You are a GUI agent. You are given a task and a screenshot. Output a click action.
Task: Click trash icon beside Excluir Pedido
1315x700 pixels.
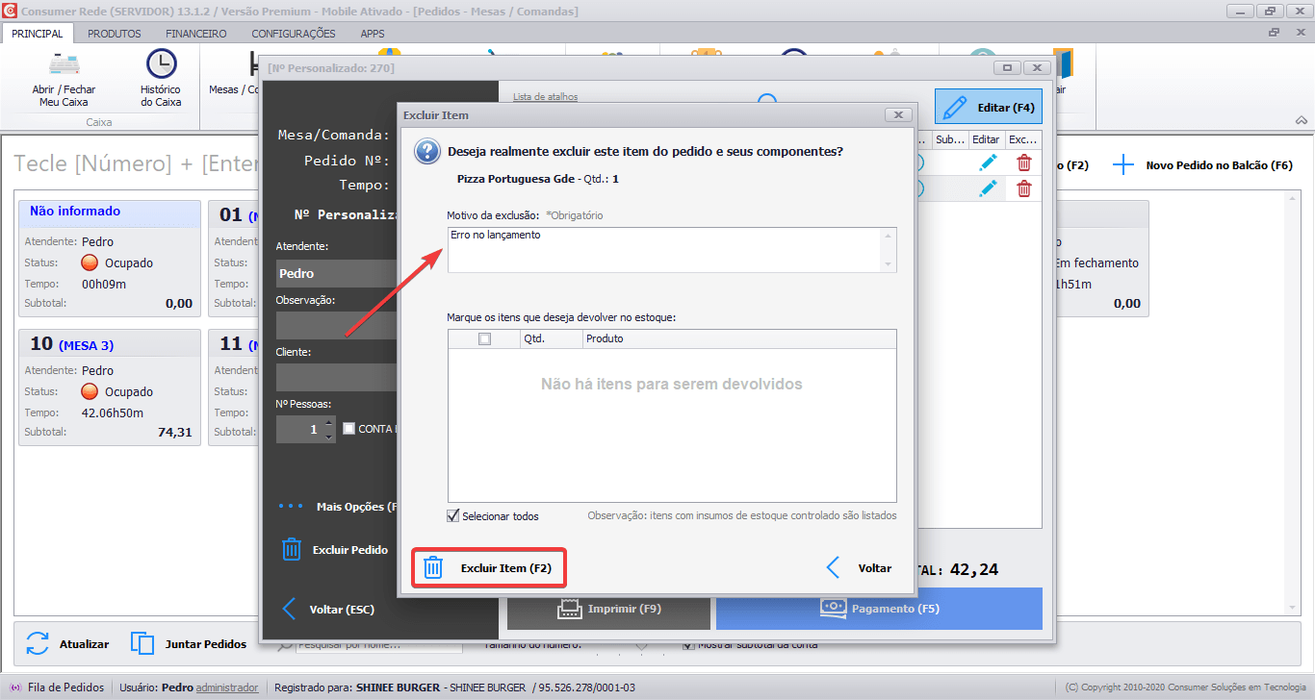291,549
